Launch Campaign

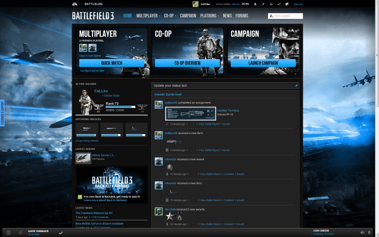click(263, 63)
